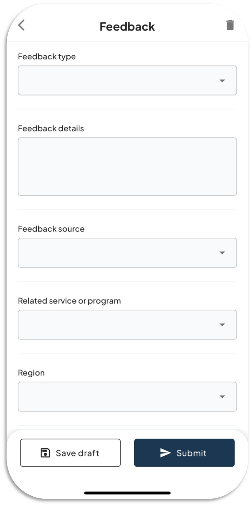Click the chevron arrow on Feedback type
This screenshot has width=252, height=506.
click(223, 80)
